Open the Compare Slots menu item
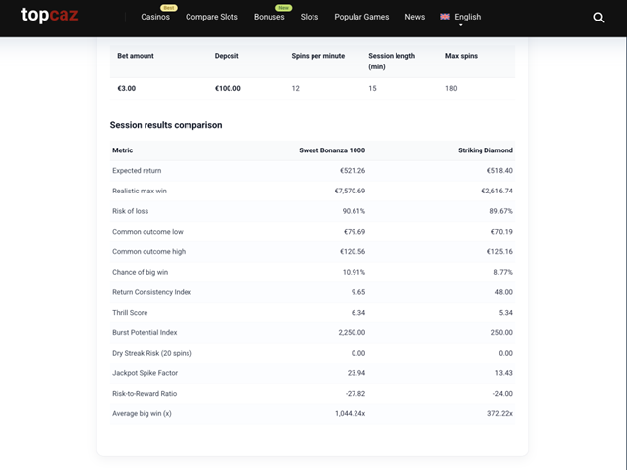Viewport: 627px width, 470px height. click(x=212, y=17)
